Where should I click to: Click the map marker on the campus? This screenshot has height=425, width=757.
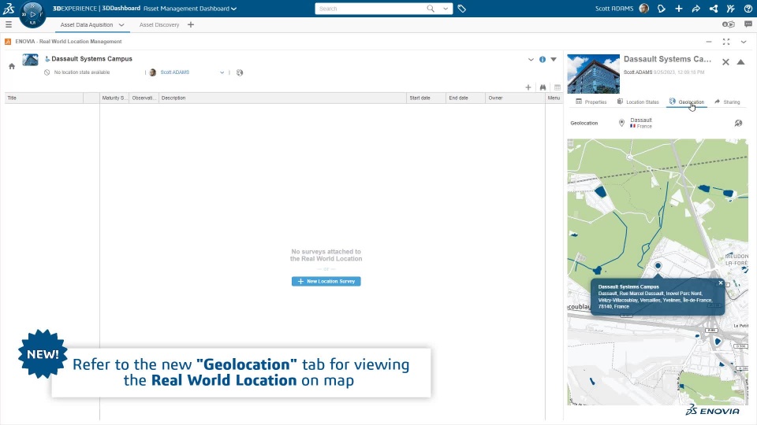pyautogui.click(x=658, y=267)
